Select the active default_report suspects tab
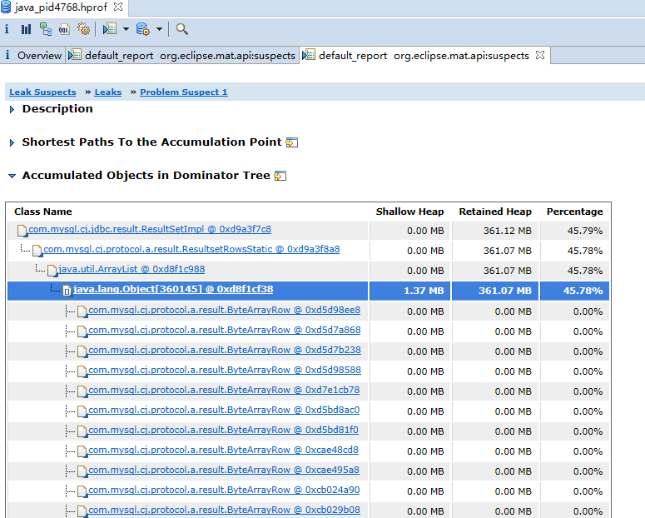This screenshot has width=645, height=518. [424, 56]
